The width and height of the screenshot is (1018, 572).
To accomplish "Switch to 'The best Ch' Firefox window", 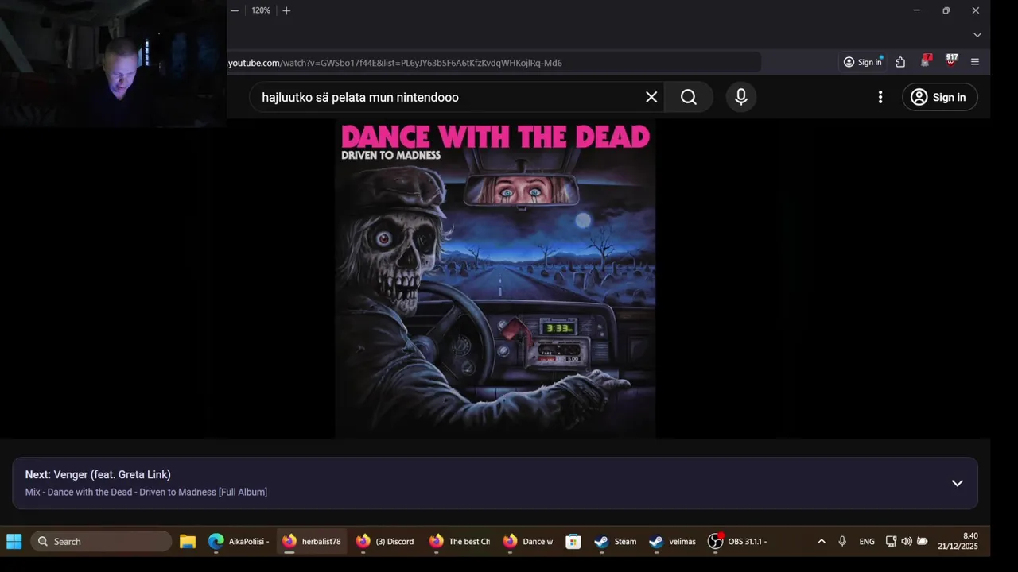I will [x=459, y=542].
